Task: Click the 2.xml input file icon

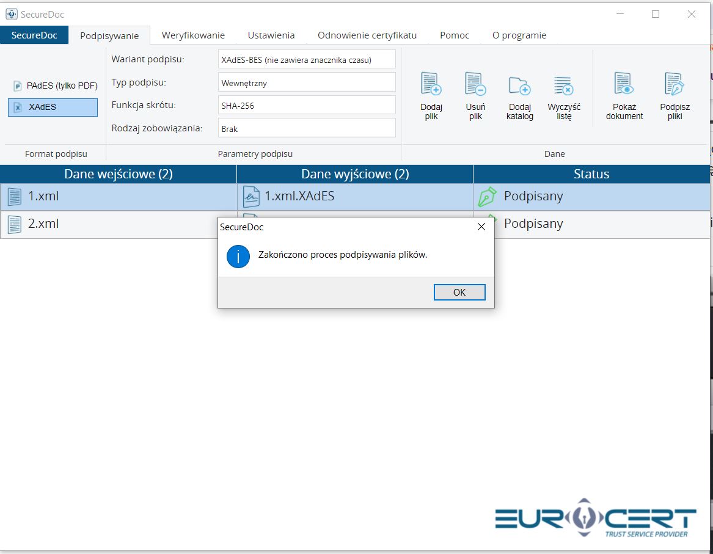Action: pos(15,225)
